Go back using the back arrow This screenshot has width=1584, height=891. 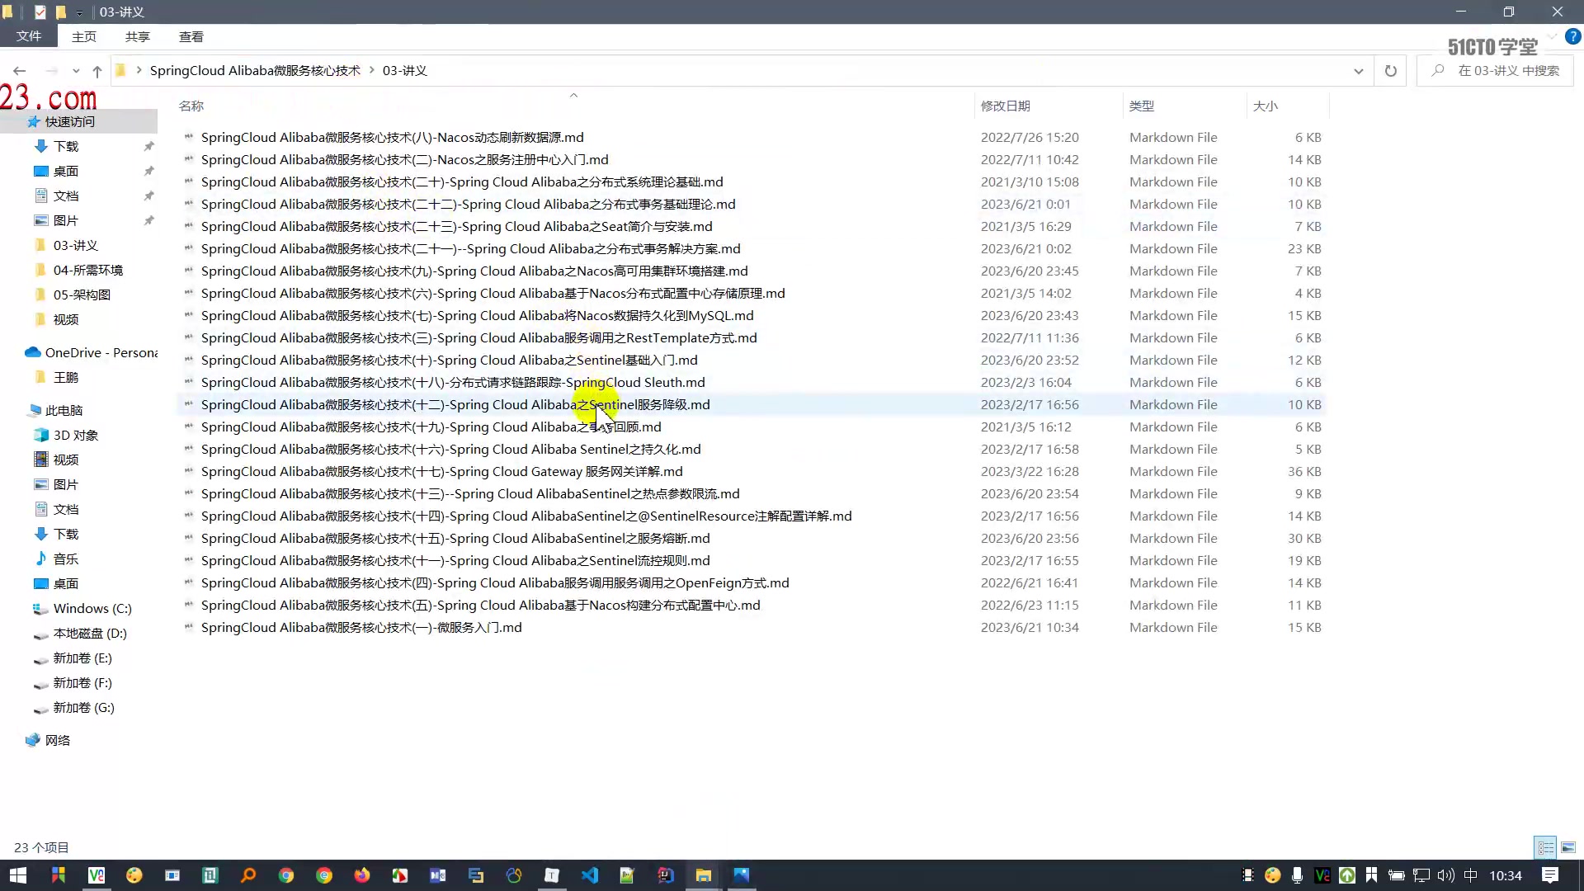click(x=20, y=71)
